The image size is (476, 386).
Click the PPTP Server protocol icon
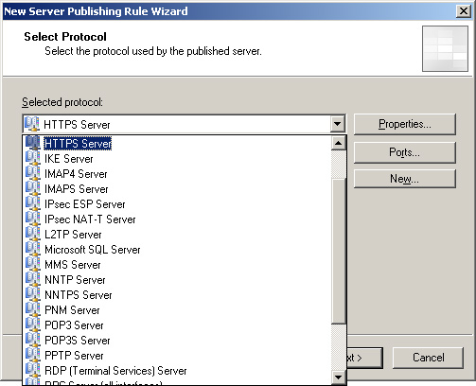coord(33,355)
